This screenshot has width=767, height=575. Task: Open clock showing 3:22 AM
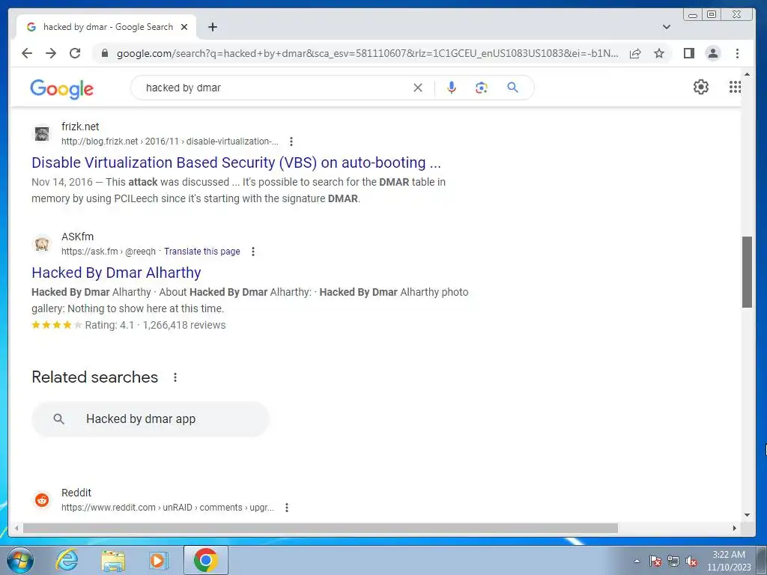click(728, 561)
